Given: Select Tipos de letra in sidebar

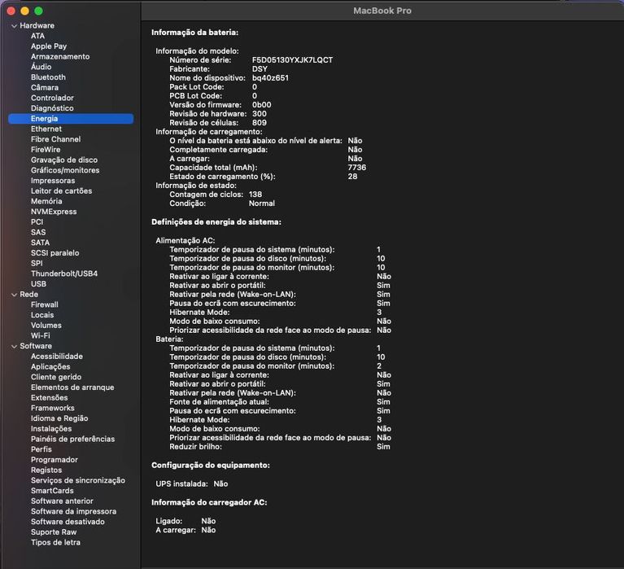Looking at the screenshot, I should (x=55, y=542).
